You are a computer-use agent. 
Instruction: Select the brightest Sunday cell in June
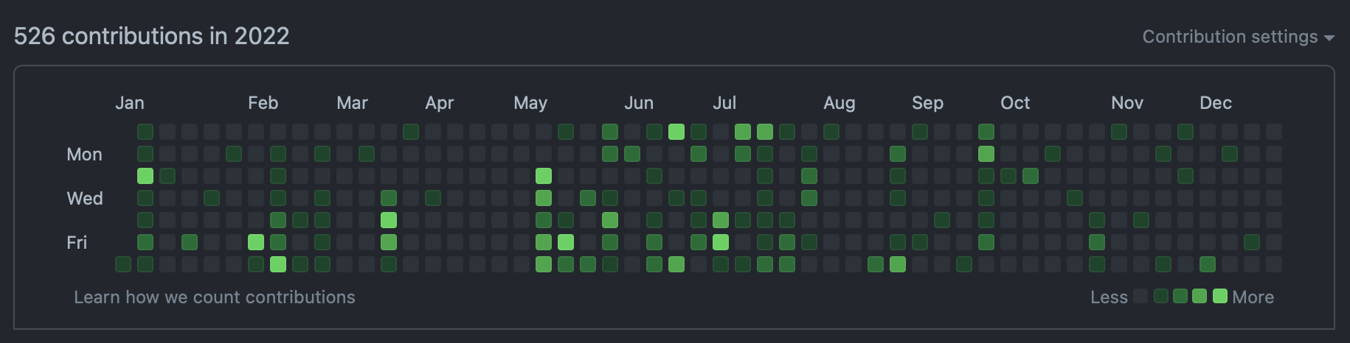coord(676,132)
